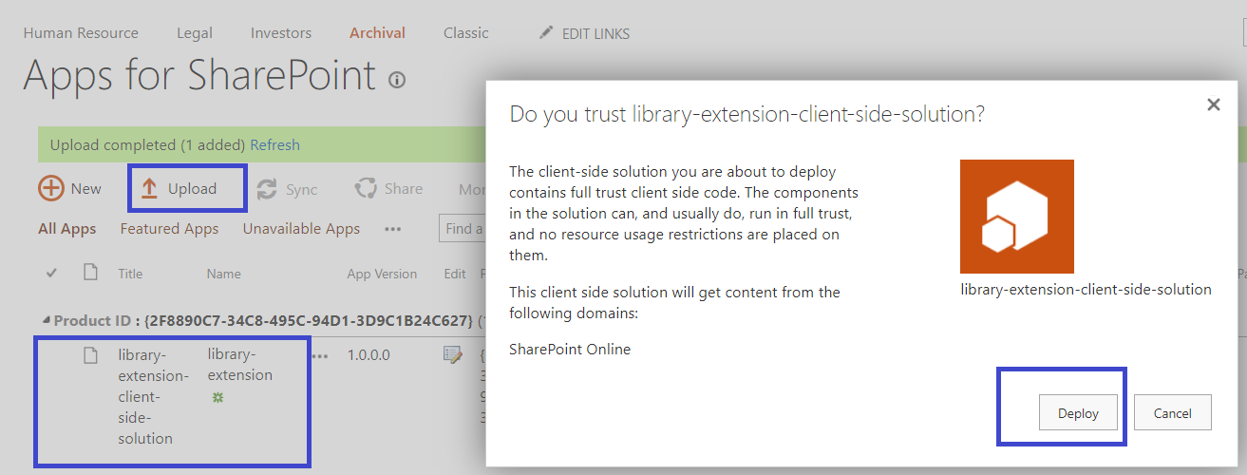Click the dialog title text
1247x475 pixels.
click(x=746, y=114)
